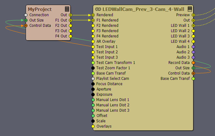
Task: Select the LEDWallCam_Prev_3-Cam_4-Wall node title
Action: 143,9
